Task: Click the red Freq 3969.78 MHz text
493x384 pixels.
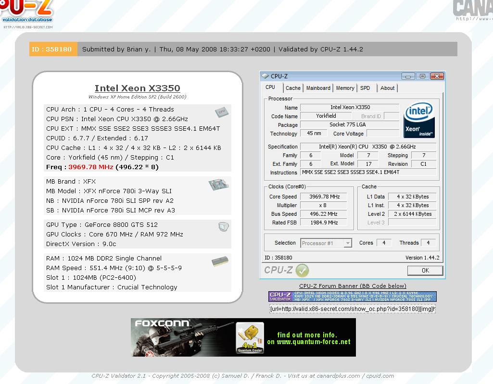Action: (90, 167)
